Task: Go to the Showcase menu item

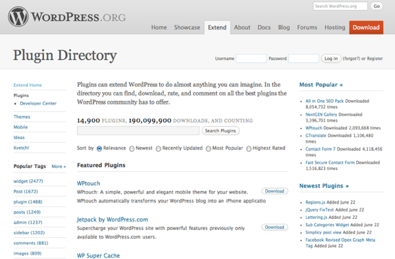Action: tap(187, 28)
